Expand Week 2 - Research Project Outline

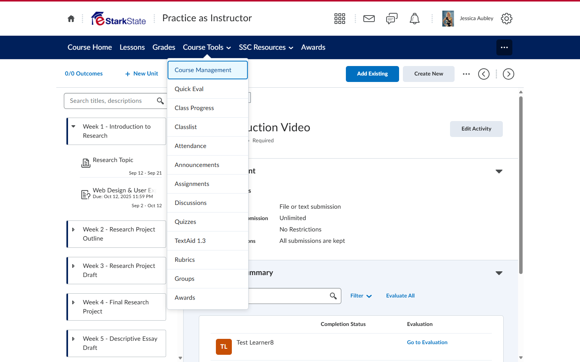73,230
